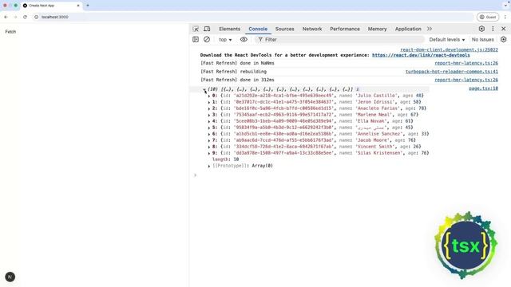Create live expression with the eye icon

244,39
